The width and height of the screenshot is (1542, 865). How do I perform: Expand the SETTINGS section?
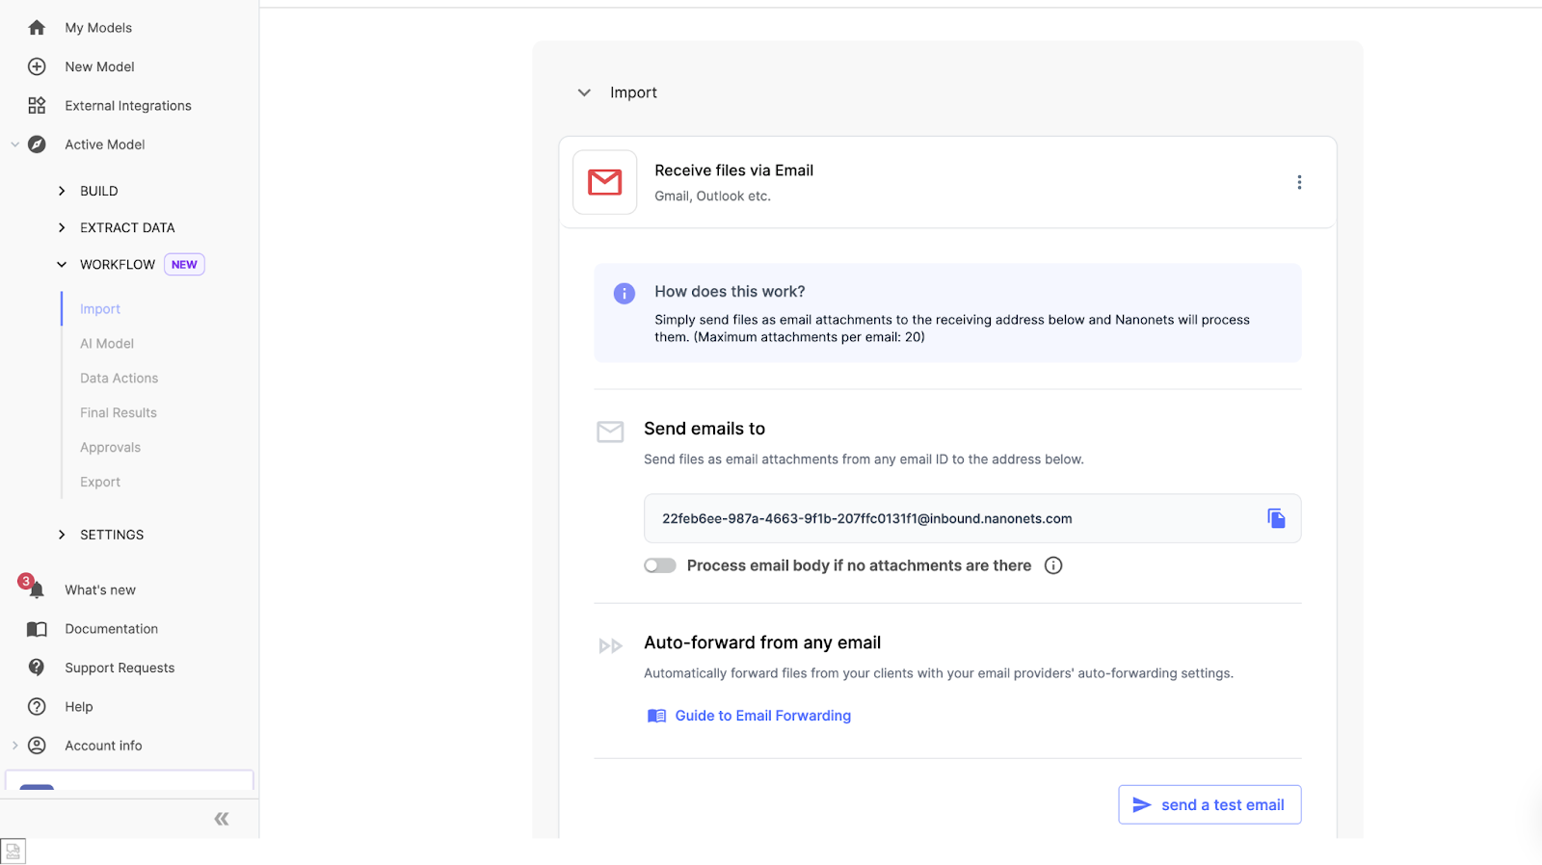(x=62, y=535)
